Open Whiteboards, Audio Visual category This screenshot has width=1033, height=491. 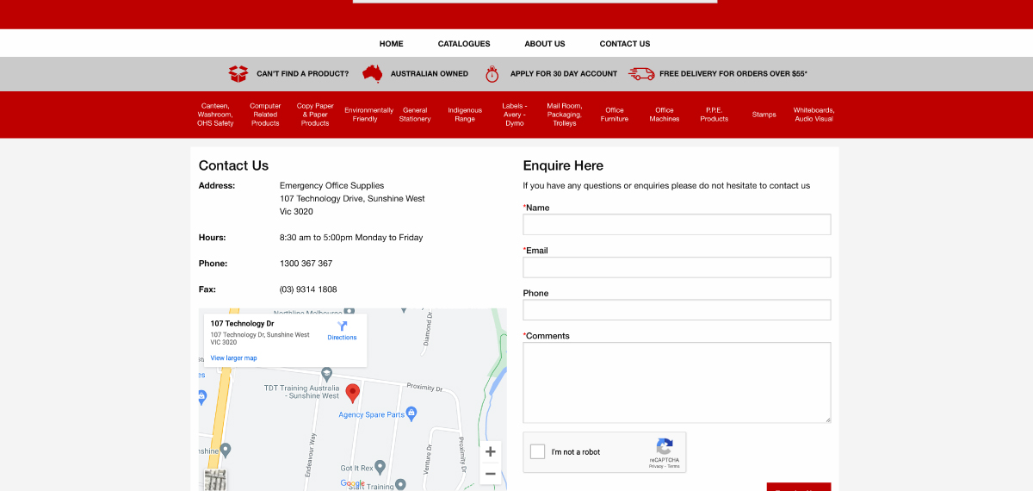point(814,115)
